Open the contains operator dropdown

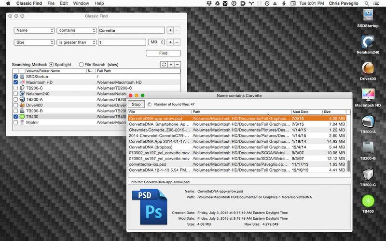(76, 30)
